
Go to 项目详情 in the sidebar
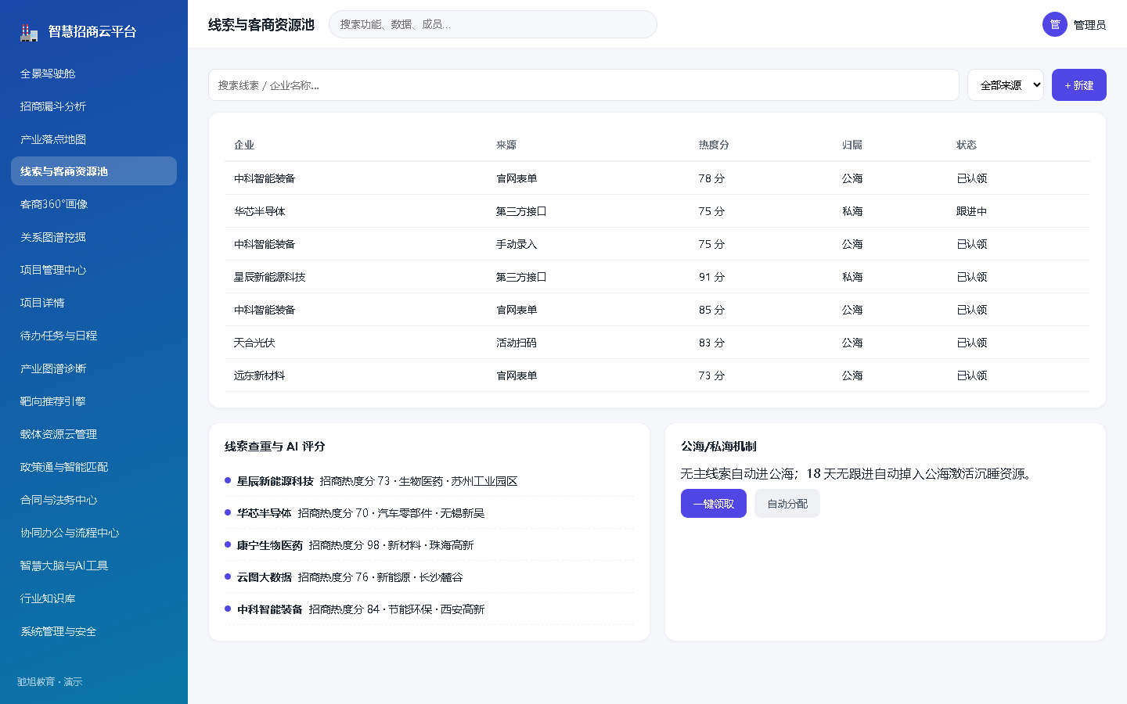pyautogui.click(x=94, y=303)
